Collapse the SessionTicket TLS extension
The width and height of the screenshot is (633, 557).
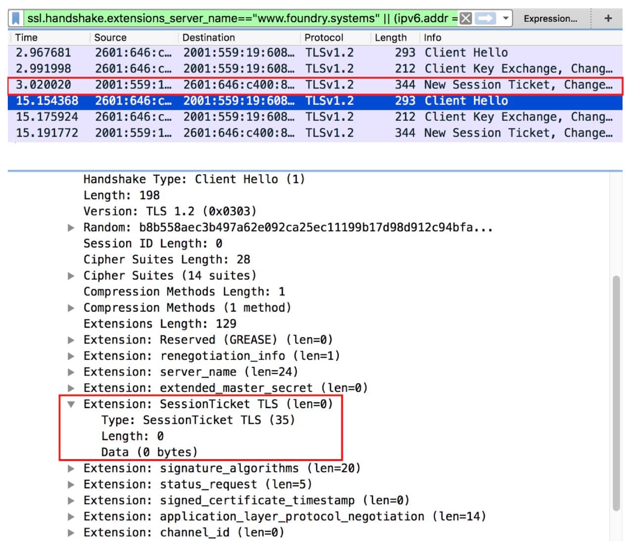click(x=71, y=404)
